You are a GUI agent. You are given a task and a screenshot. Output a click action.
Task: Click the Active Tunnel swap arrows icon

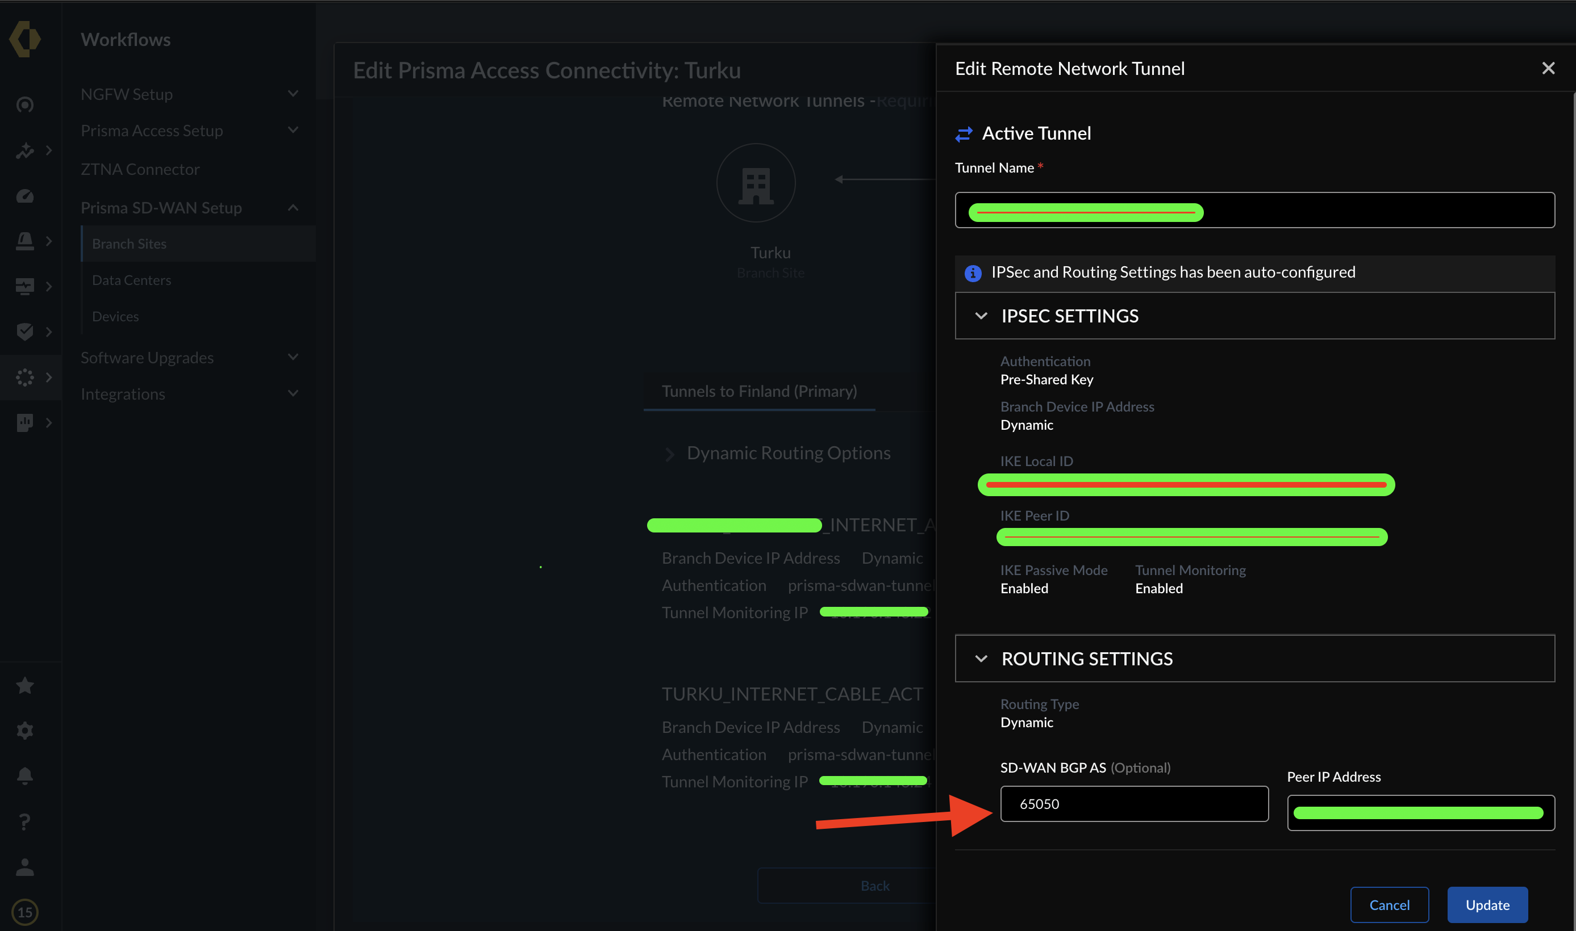click(x=964, y=133)
